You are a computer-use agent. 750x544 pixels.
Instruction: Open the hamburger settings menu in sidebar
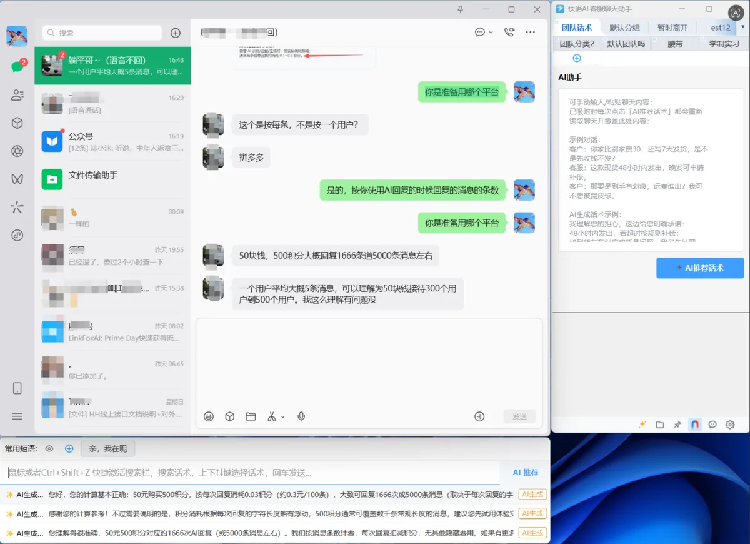click(17, 416)
